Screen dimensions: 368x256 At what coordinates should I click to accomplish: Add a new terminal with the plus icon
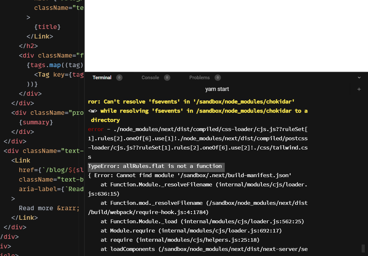click(x=359, y=89)
